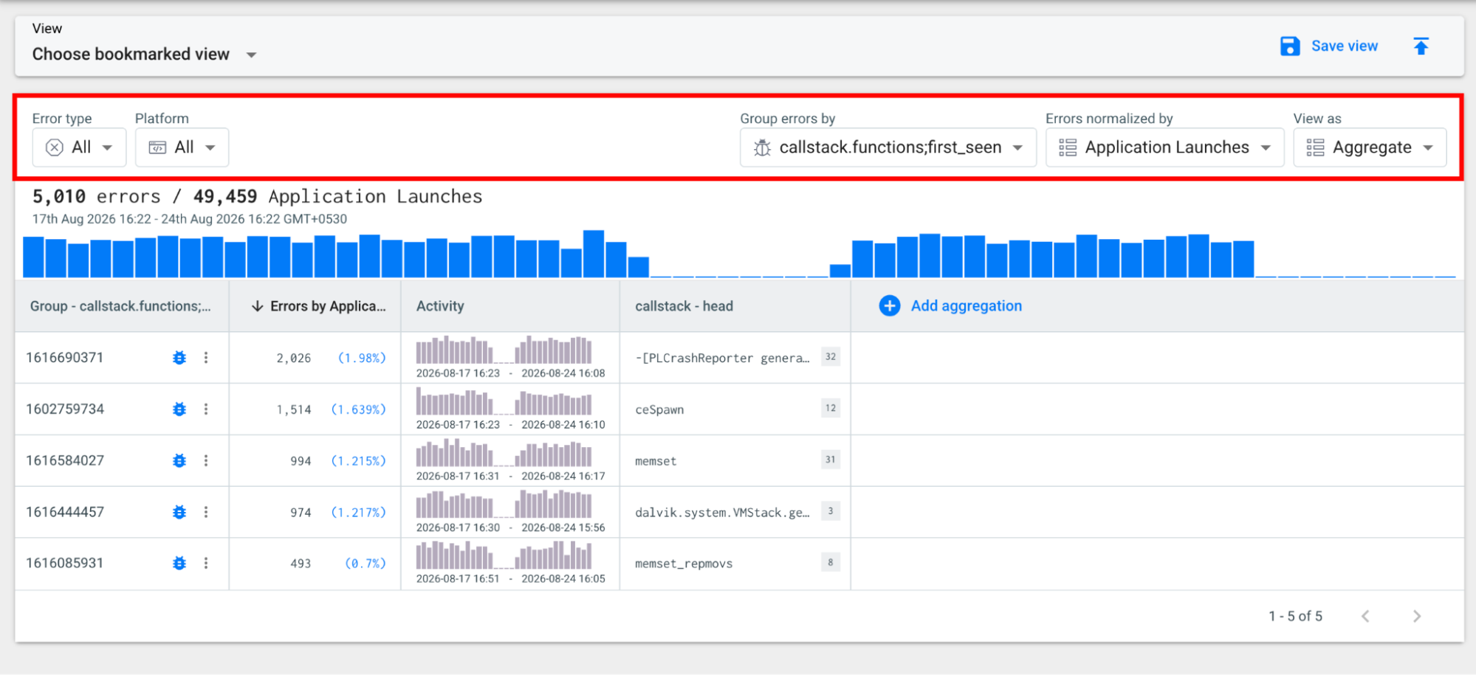The width and height of the screenshot is (1476, 675).
Task: Click the Activity column header
Action: (x=440, y=306)
